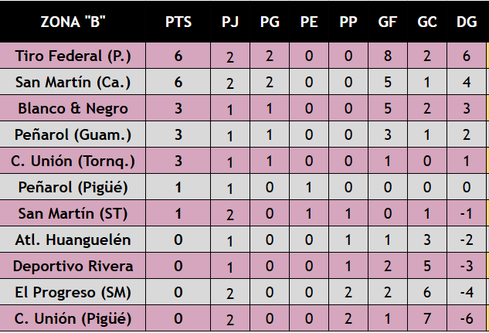The width and height of the screenshot is (489, 333).
Task: Select the GC column header
Action: click(x=427, y=22)
